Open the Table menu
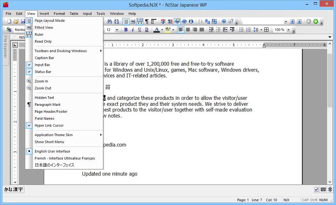Screen dimensions: 336x205 [74, 14]
